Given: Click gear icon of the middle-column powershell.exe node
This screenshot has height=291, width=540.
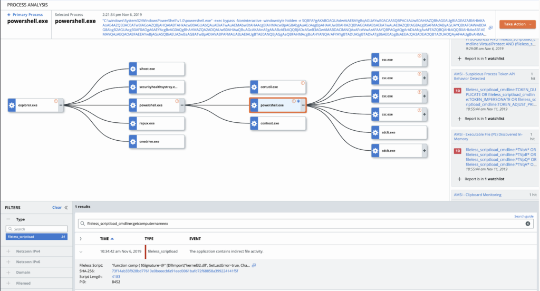Looking at the screenshot, I should point(133,105).
